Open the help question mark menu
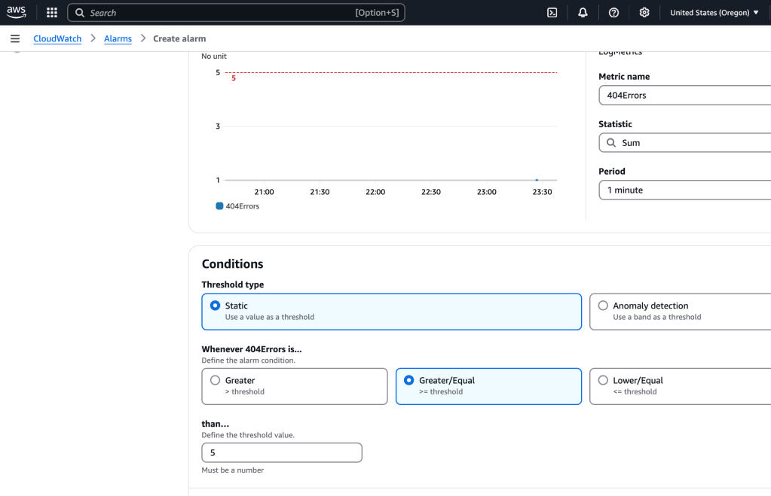Viewport: 771px width, 496px height. point(613,13)
